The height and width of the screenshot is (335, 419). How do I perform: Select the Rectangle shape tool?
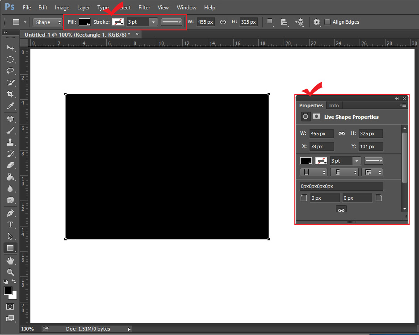(x=10, y=248)
